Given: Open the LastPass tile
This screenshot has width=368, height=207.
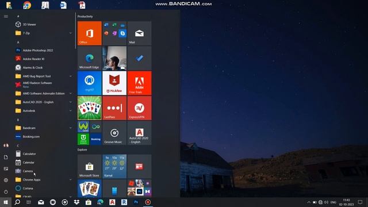Looking at the screenshot, I should [114, 108].
